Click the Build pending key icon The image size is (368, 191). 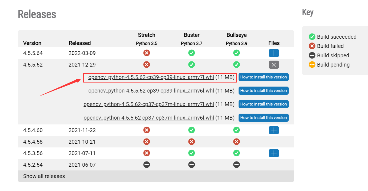click(x=312, y=65)
